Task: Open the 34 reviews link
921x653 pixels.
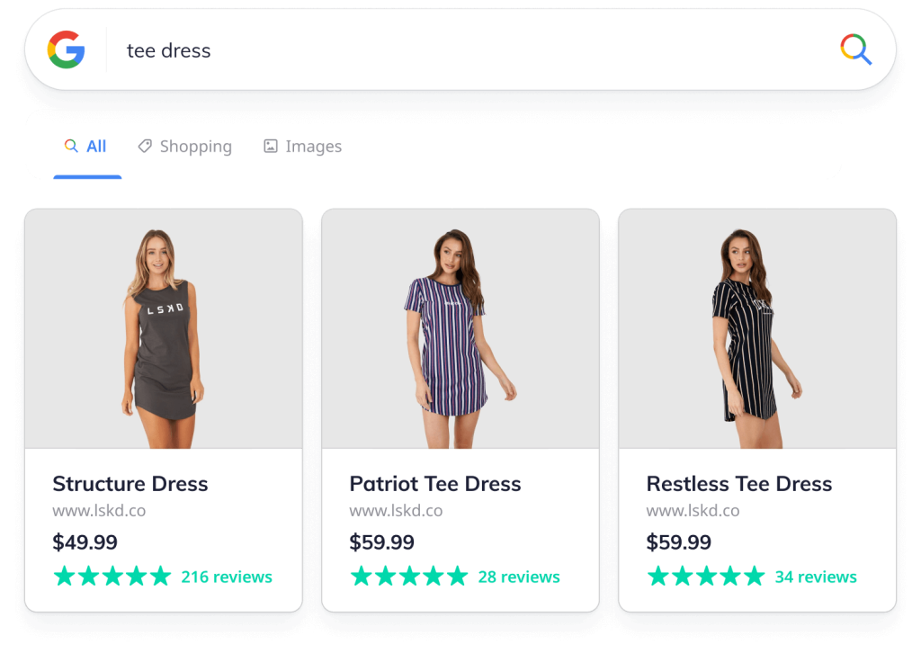Action: coord(816,577)
